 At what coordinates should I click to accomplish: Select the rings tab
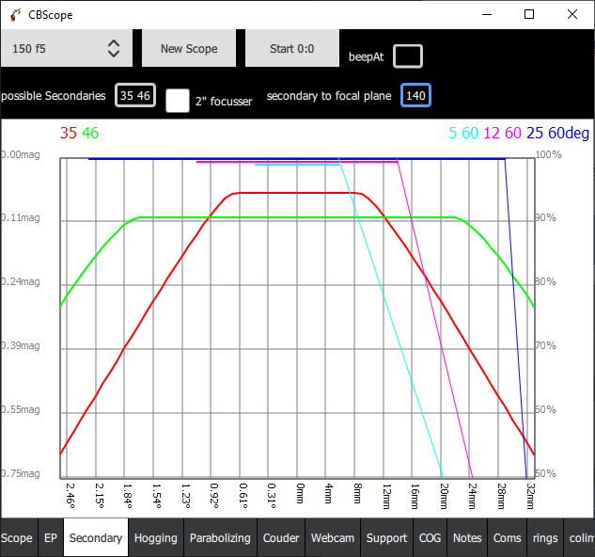pyautogui.click(x=545, y=538)
